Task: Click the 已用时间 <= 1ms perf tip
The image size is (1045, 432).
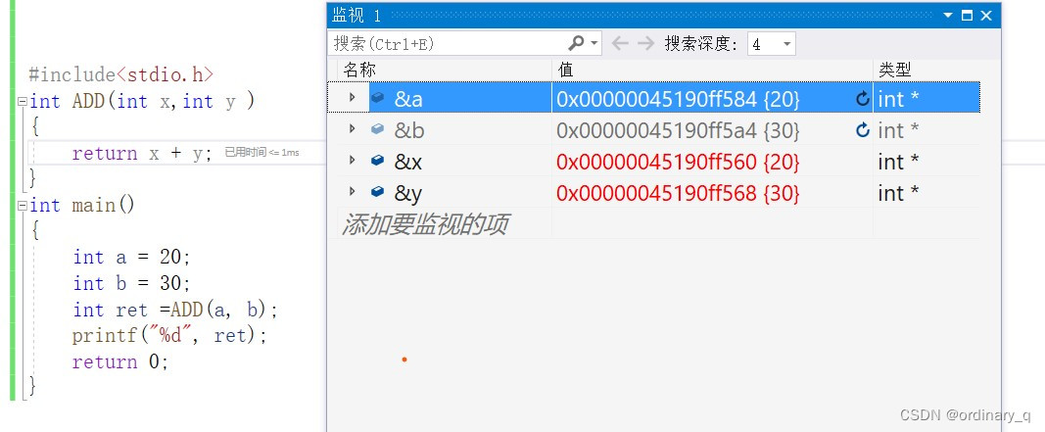Action: click(x=261, y=153)
